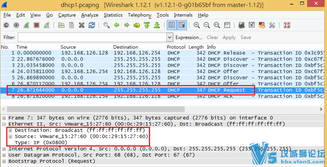Image resolution: width=327 pixels, height=167 pixels.
Task: Open the Statistics menu
Action: tap(113, 15)
